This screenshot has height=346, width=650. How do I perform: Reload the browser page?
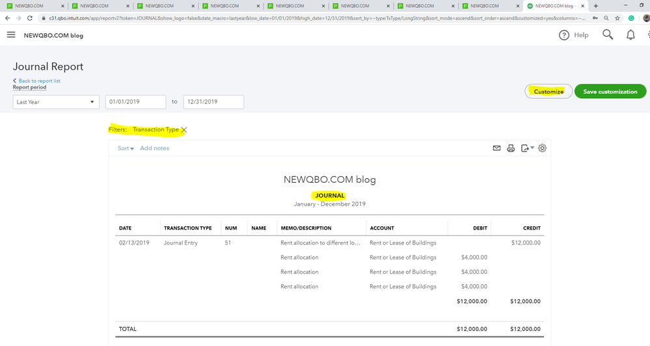[30, 18]
